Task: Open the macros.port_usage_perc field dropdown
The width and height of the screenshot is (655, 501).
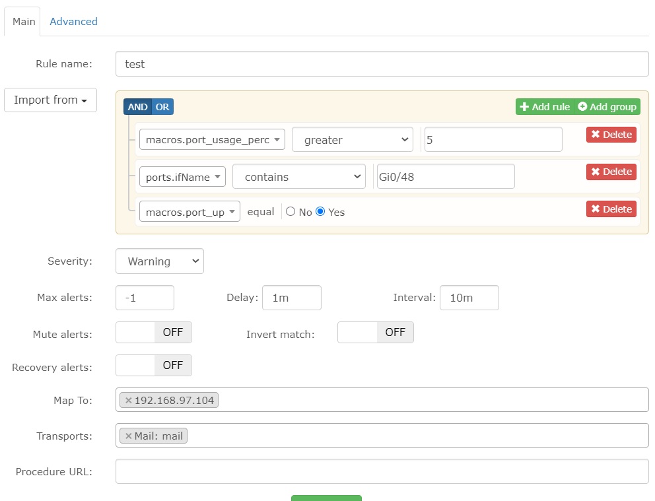Action: (x=212, y=139)
